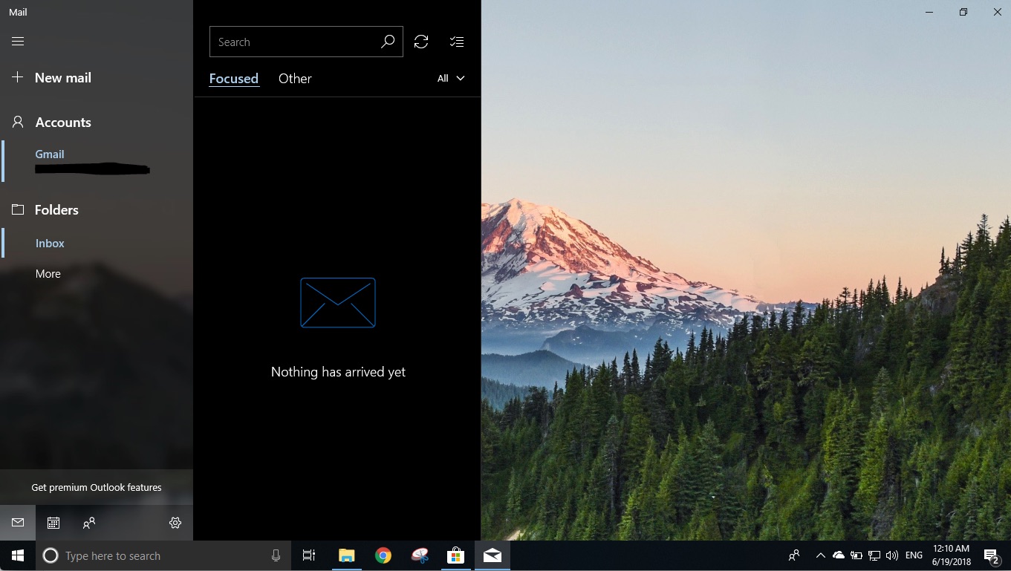Open People app icon in Mail

pyautogui.click(x=89, y=523)
